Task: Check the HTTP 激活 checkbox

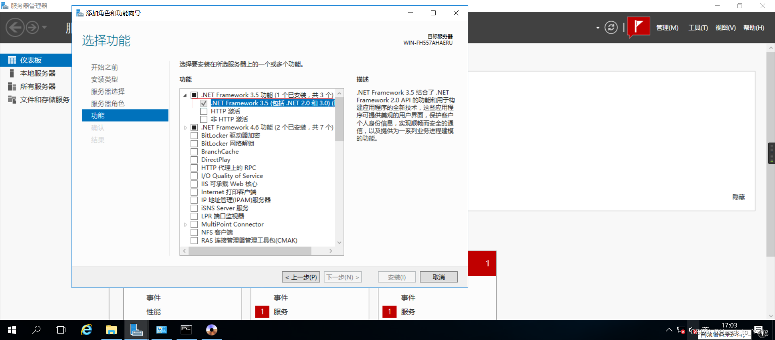Action: point(204,111)
